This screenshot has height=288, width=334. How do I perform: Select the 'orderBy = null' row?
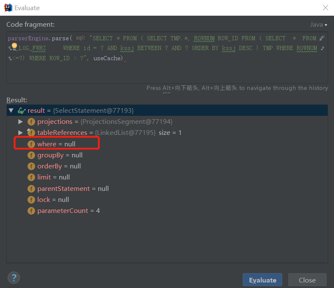(x=167, y=166)
